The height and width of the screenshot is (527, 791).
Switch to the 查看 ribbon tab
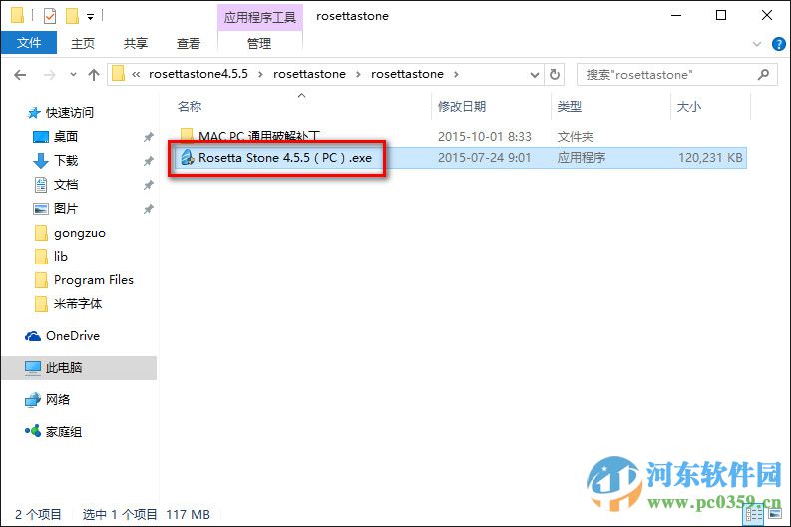[x=189, y=43]
